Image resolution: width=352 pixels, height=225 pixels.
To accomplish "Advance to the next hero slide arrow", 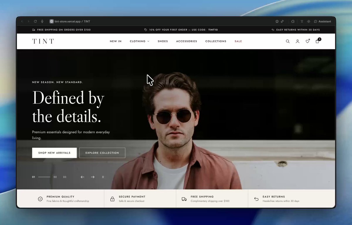I will coord(93,177).
